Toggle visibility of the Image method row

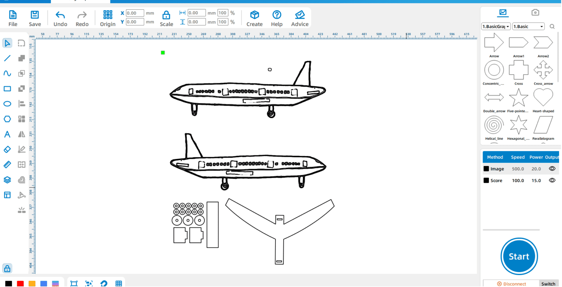coord(552,169)
